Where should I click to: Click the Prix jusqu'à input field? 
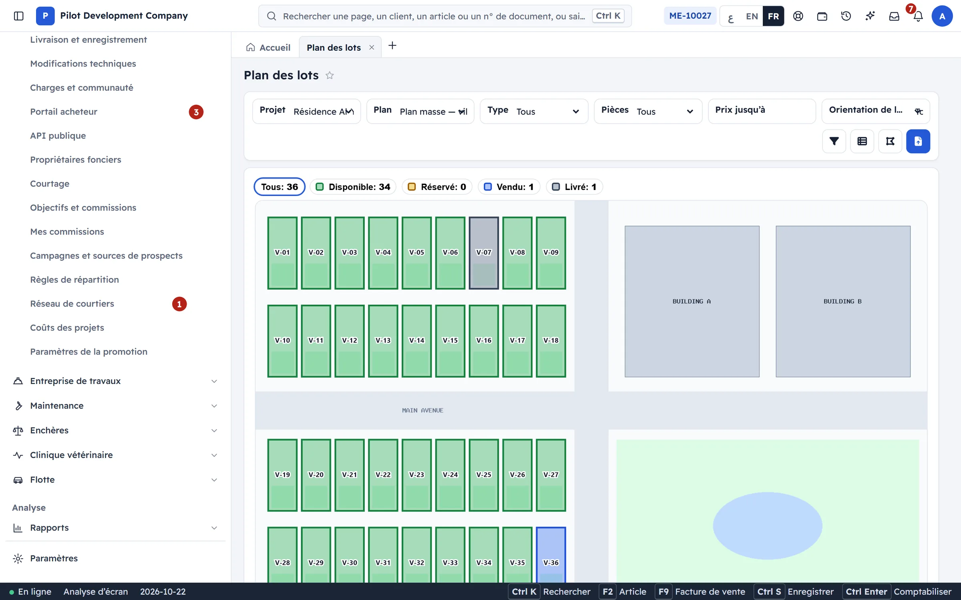point(762,111)
